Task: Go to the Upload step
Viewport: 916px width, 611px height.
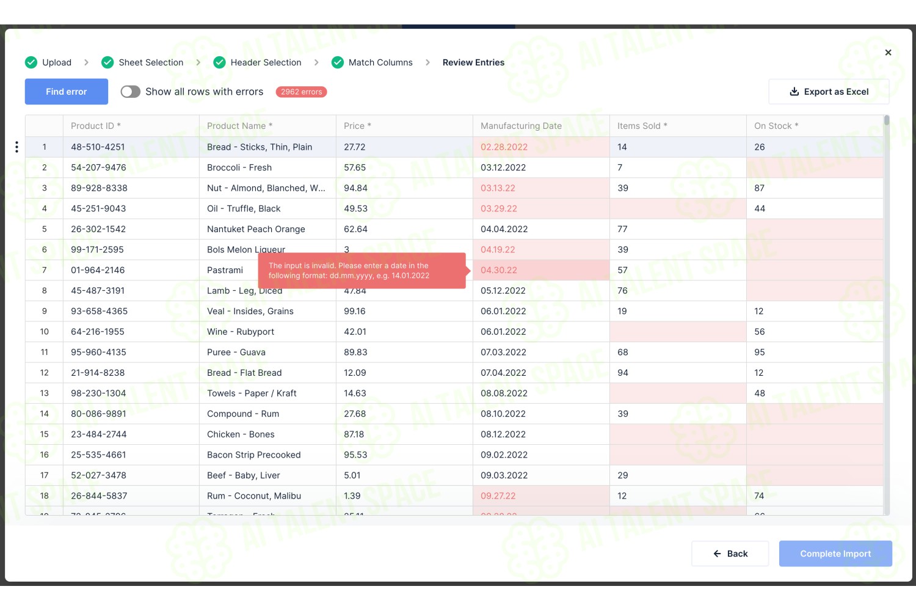Action: 56,62
